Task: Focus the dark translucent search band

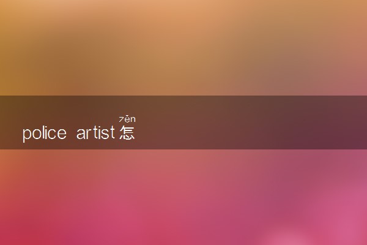Action: pyautogui.click(x=183, y=123)
